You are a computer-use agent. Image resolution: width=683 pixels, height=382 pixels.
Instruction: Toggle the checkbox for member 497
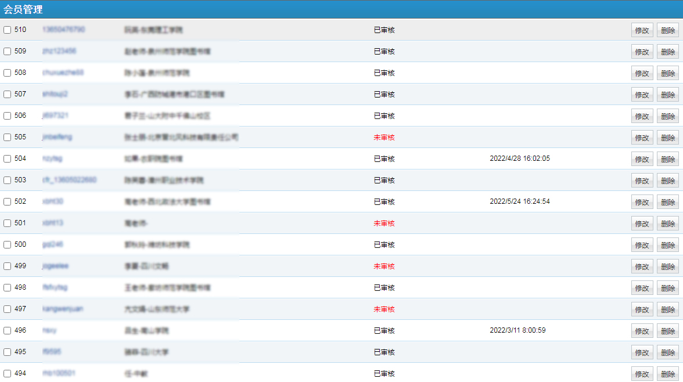pos(8,309)
